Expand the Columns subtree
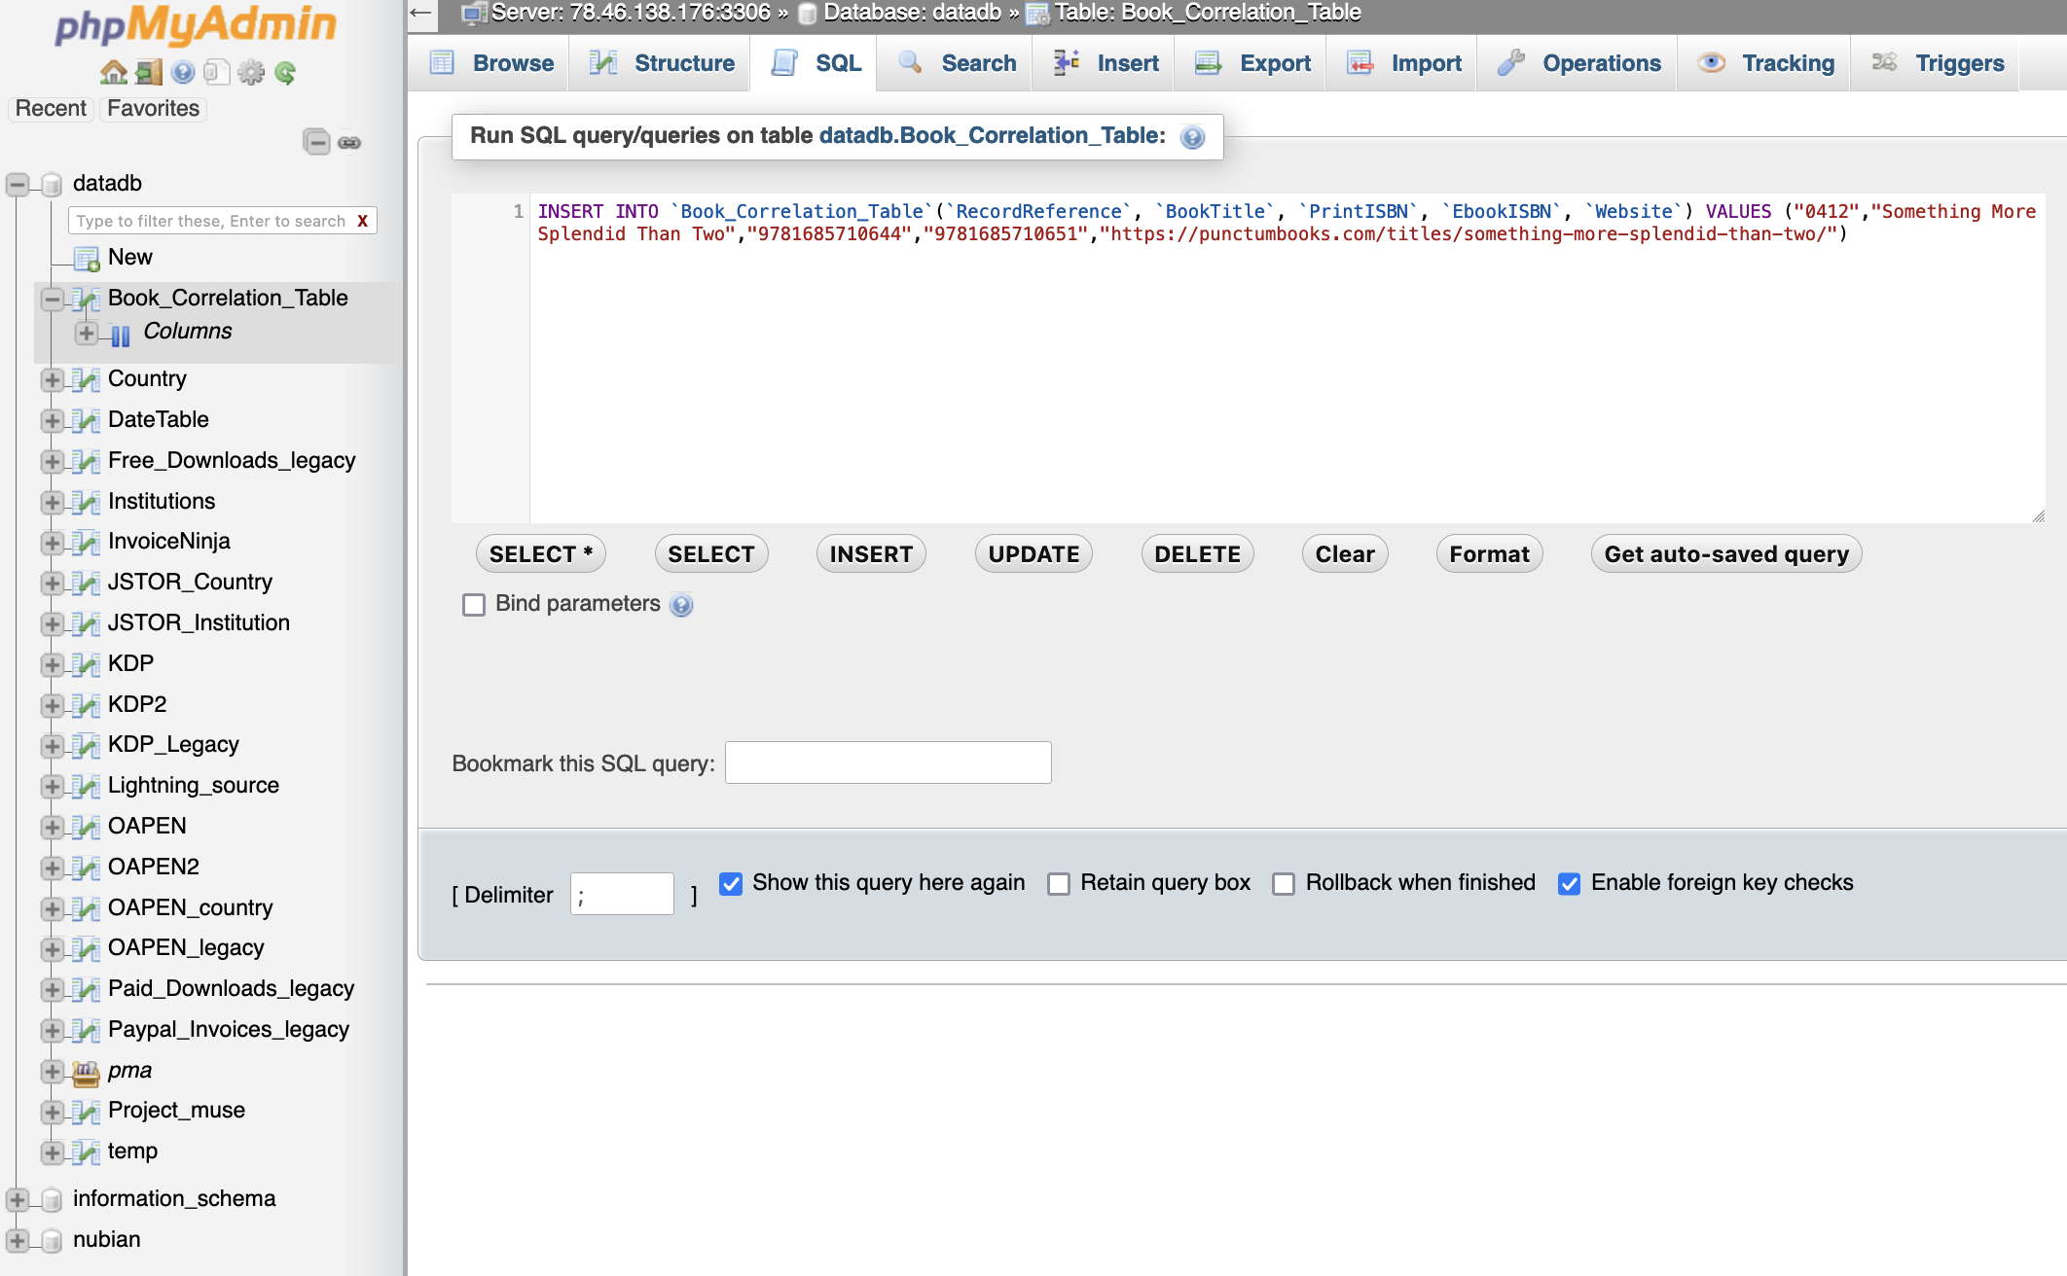Screen dimensions: 2067x1276 pos(87,333)
